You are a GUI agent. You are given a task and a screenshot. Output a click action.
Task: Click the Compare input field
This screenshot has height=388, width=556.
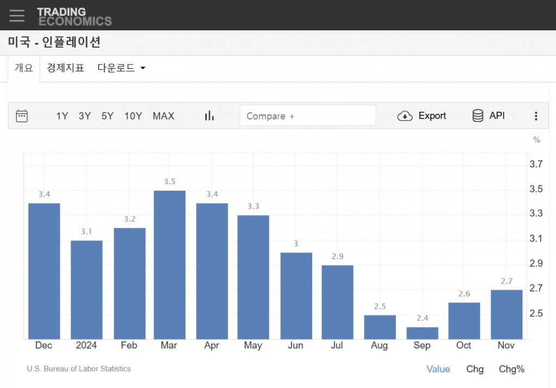point(307,116)
